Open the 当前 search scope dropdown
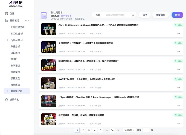 point(98,15)
